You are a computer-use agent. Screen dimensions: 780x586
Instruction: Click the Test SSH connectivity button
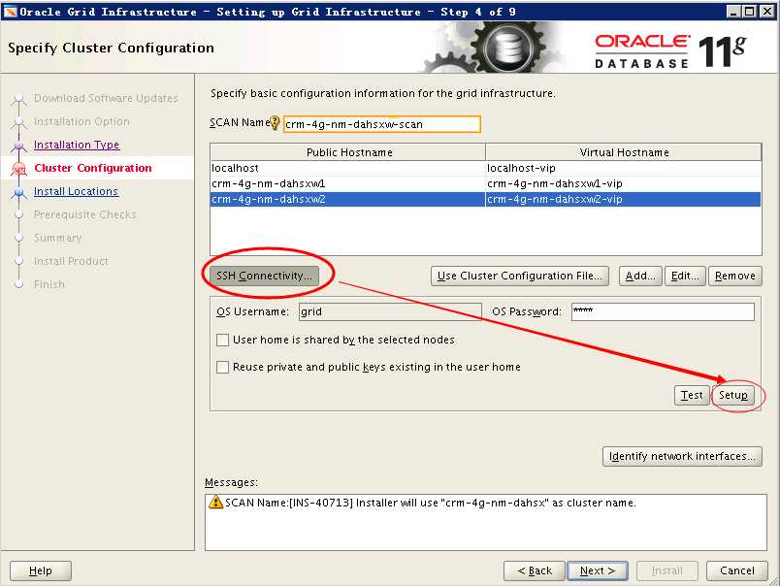pos(692,395)
